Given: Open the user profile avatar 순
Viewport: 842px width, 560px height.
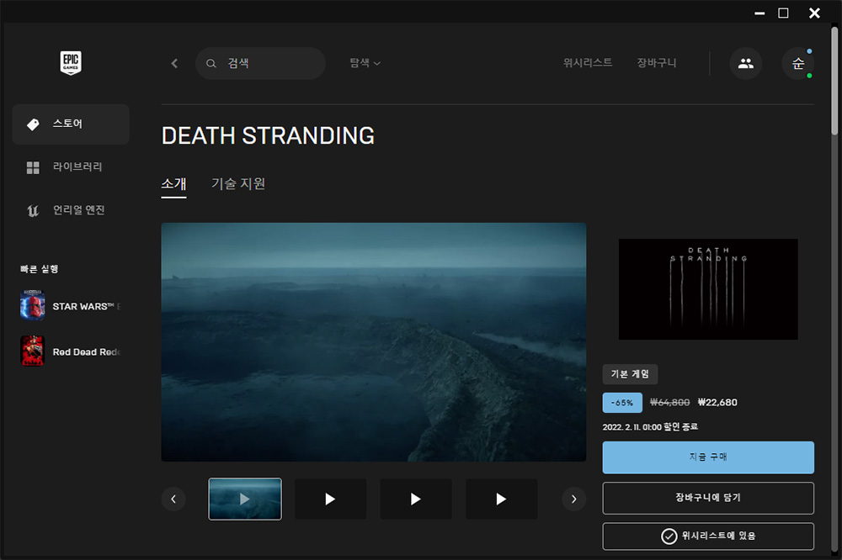Looking at the screenshot, I should [x=798, y=63].
